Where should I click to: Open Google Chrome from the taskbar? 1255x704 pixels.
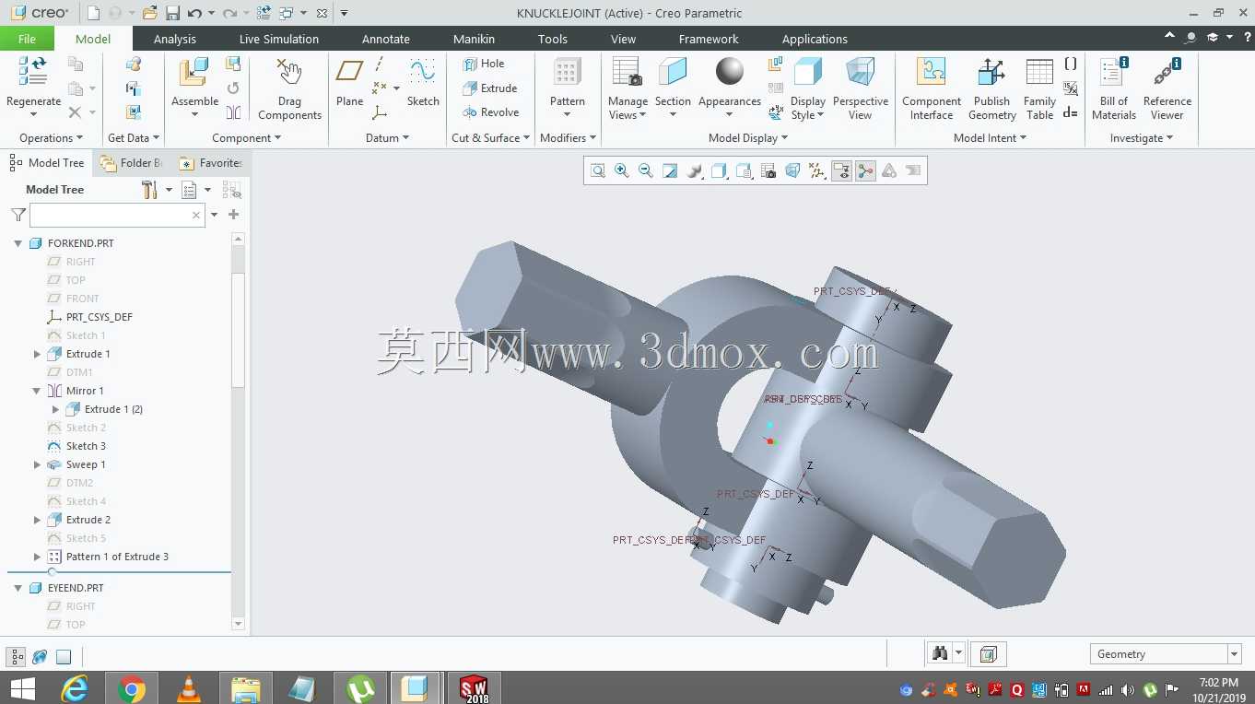[x=132, y=688]
